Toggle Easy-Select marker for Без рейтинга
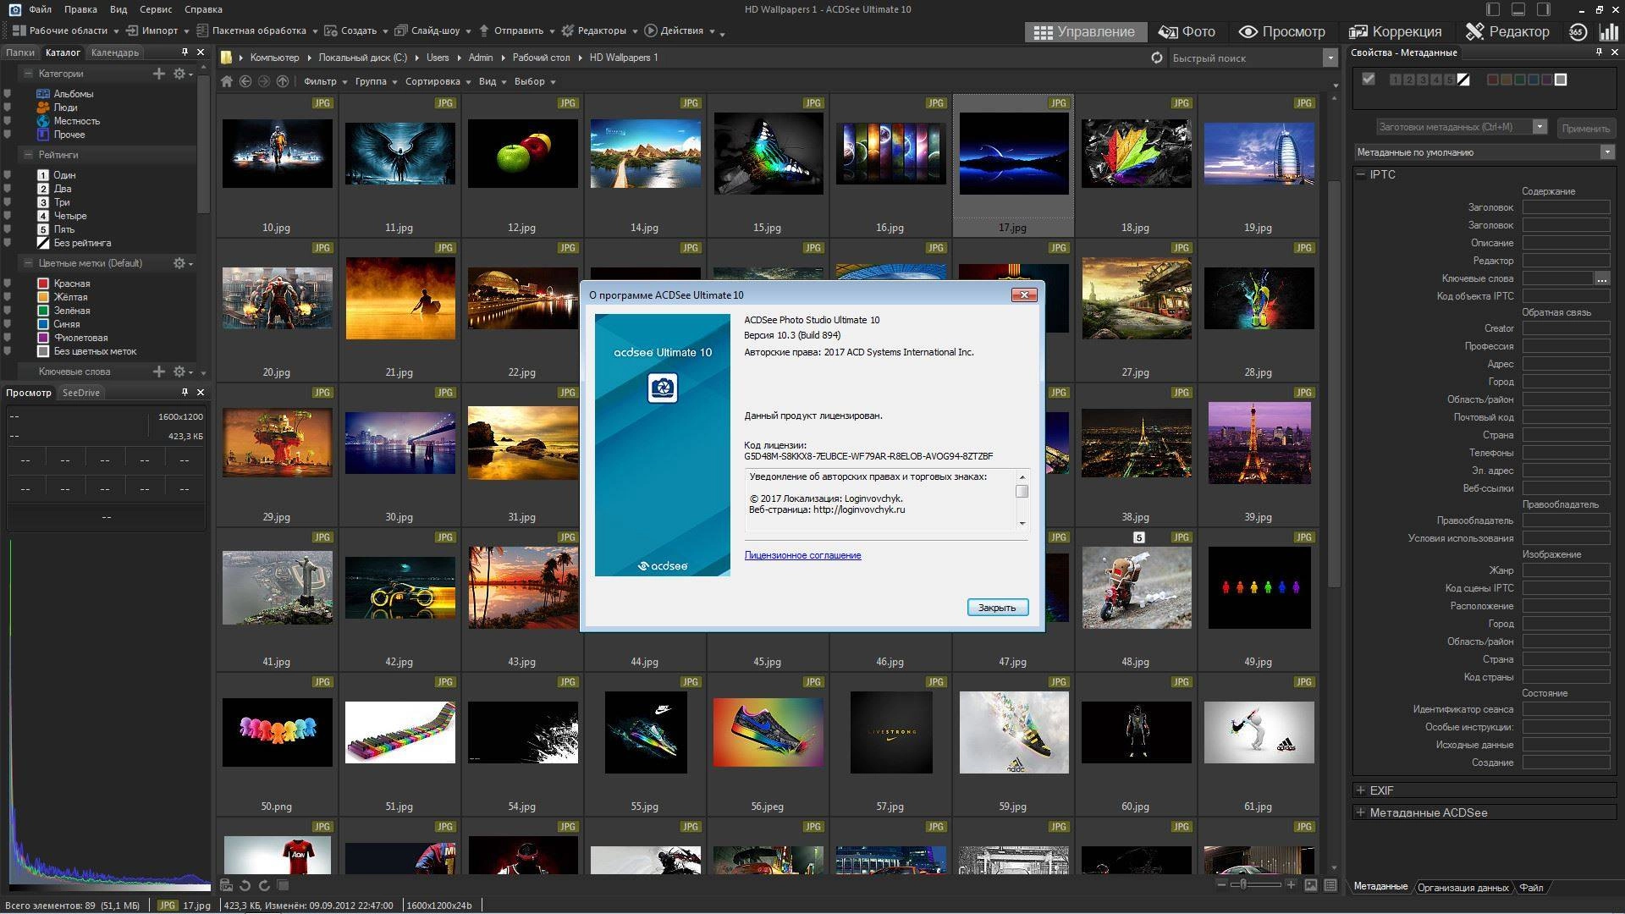 coord(8,243)
